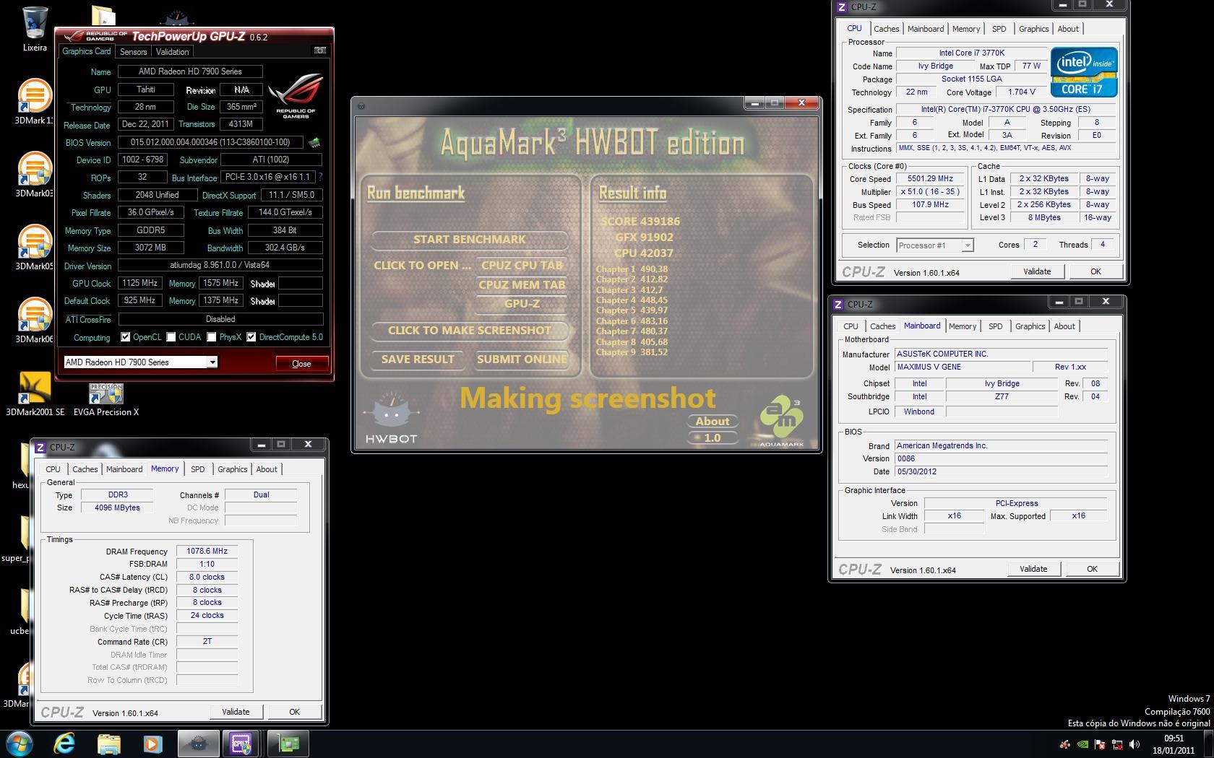This screenshot has height=758, width=1214.
Task: Open the 3DMark06 desktop shortcut
Action: 34,321
